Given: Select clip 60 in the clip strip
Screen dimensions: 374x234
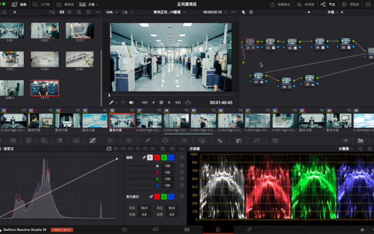Looking at the screenshot, I should tap(230, 121).
